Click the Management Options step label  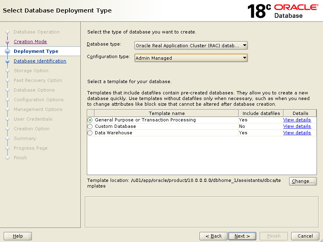point(38,109)
